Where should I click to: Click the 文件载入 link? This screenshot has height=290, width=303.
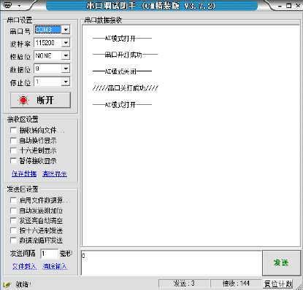tap(24, 267)
